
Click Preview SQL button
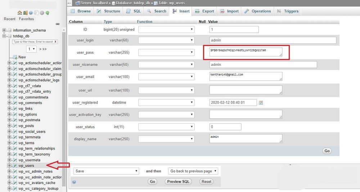pos(178,182)
